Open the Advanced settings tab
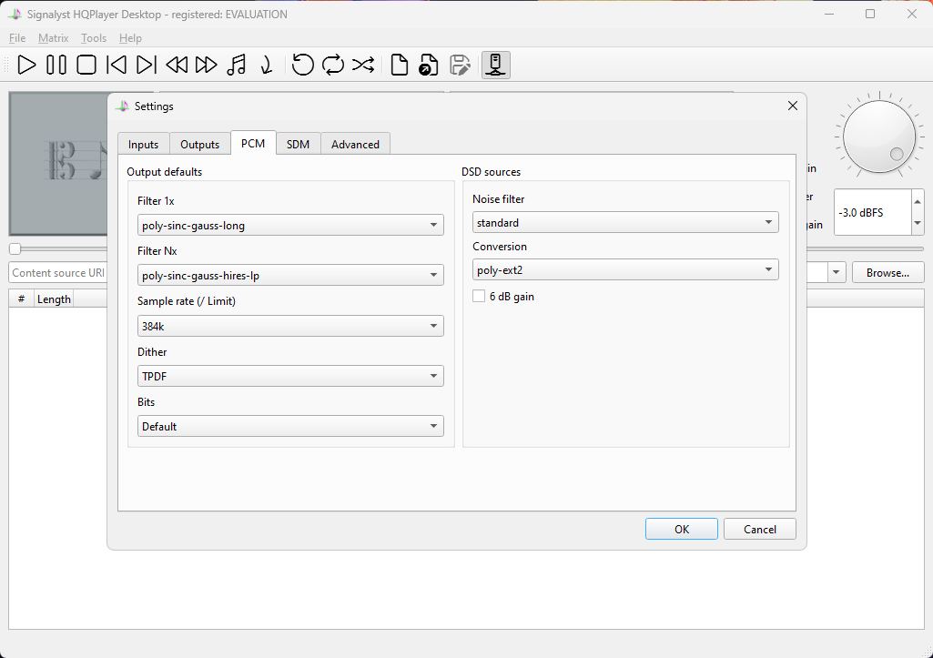 (x=355, y=145)
